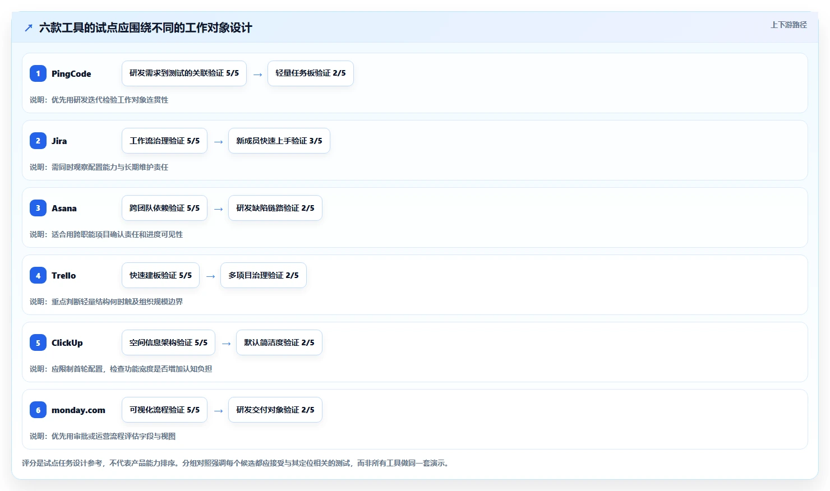
Task: Click the number 6 badge for monday.com
Action: (38, 410)
